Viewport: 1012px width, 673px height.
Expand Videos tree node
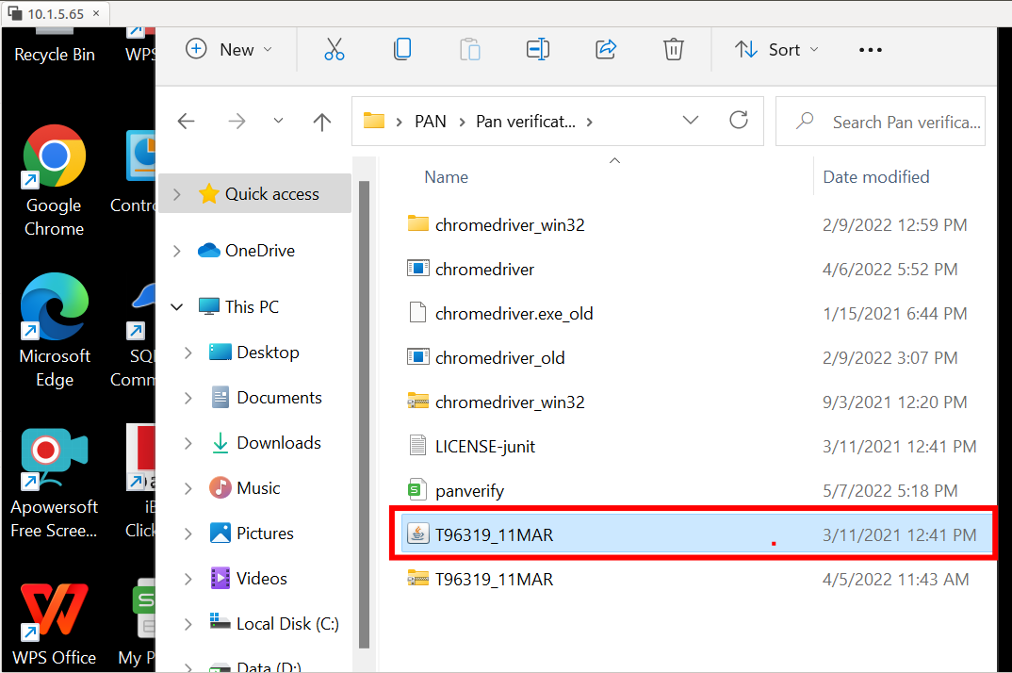pos(188,579)
